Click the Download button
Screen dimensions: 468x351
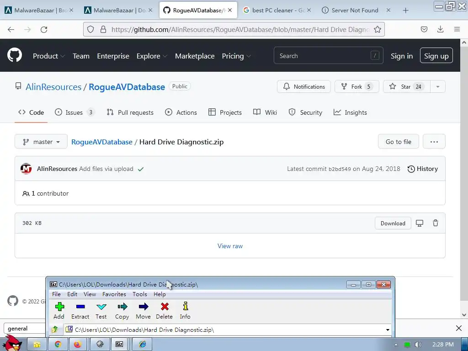pos(393,223)
